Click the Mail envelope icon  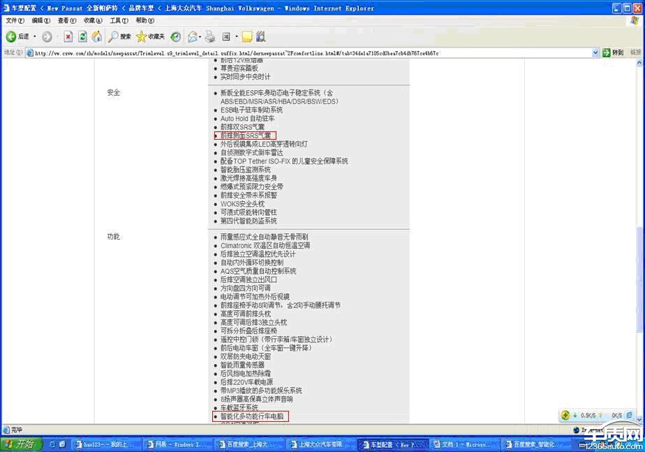click(x=192, y=36)
